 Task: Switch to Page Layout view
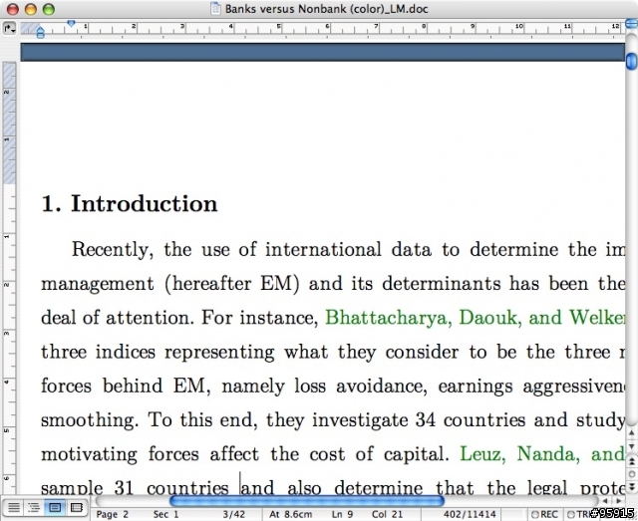coord(55,507)
